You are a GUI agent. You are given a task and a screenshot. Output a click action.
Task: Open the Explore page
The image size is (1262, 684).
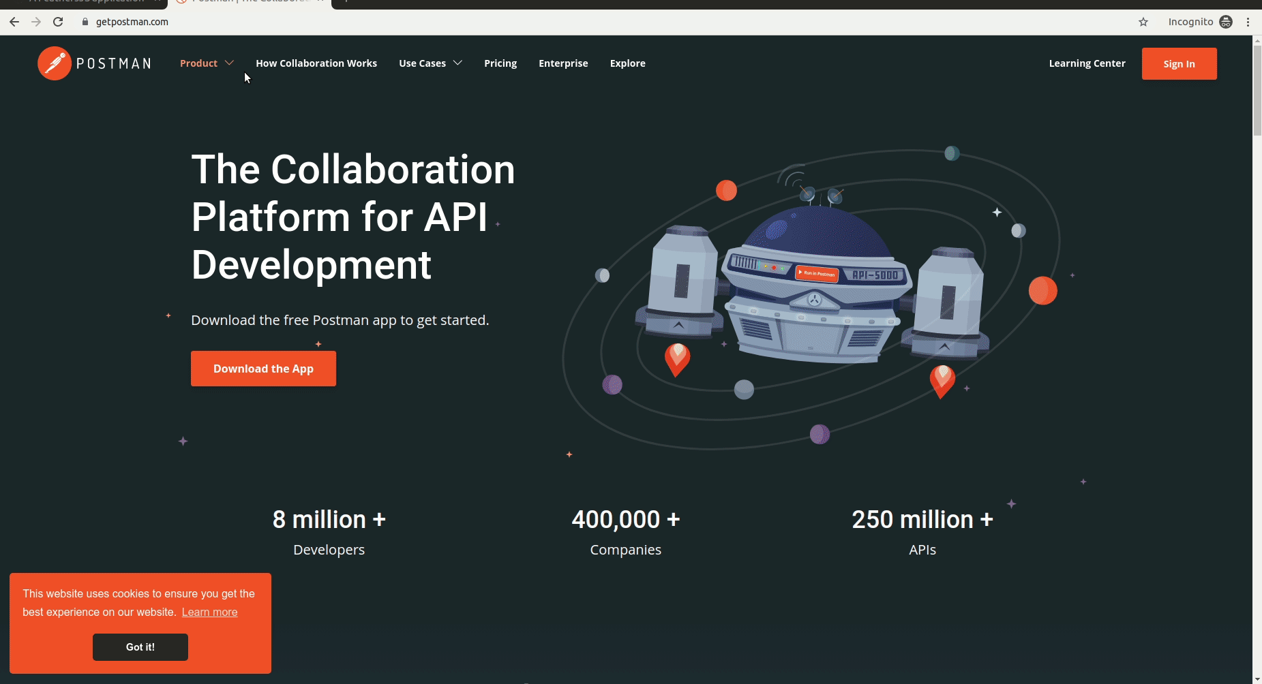627,63
